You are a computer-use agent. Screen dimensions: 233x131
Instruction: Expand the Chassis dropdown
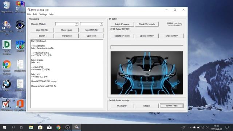(77, 24)
